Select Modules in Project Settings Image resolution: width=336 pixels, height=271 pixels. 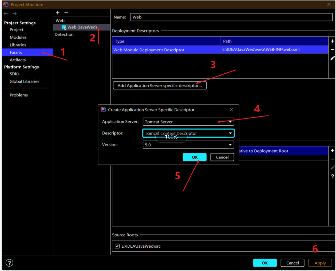coord(18,37)
